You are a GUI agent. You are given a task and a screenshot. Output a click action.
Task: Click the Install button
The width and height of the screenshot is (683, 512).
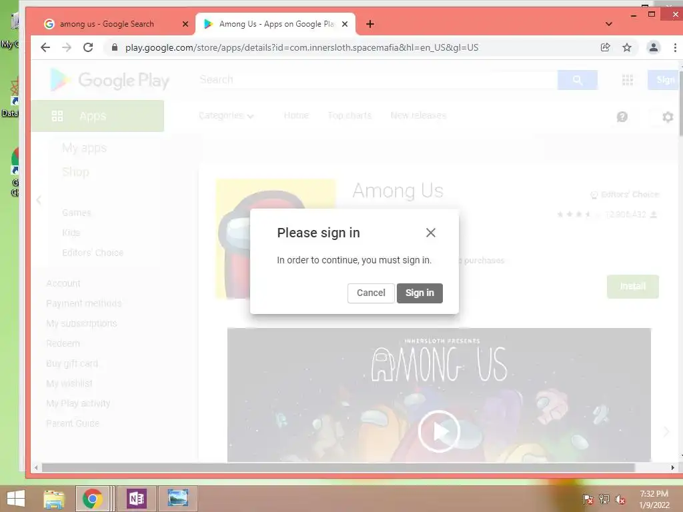click(x=632, y=287)
